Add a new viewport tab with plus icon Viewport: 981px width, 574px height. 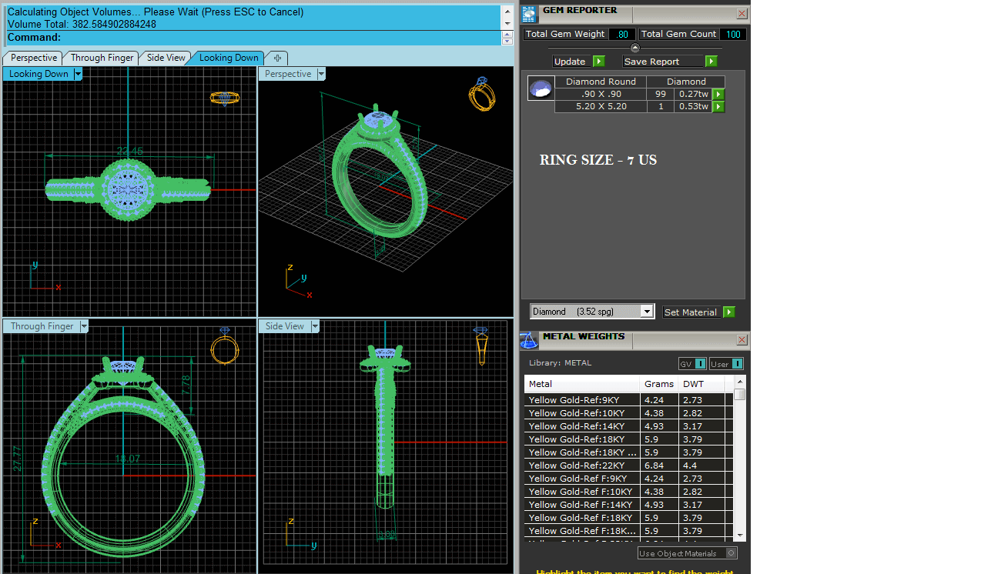click(x=277, y=58)
